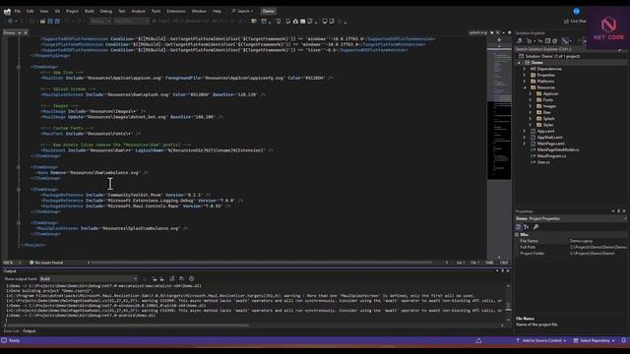Click the Search box in title bar
630x354 pixels.
[242, 11]
